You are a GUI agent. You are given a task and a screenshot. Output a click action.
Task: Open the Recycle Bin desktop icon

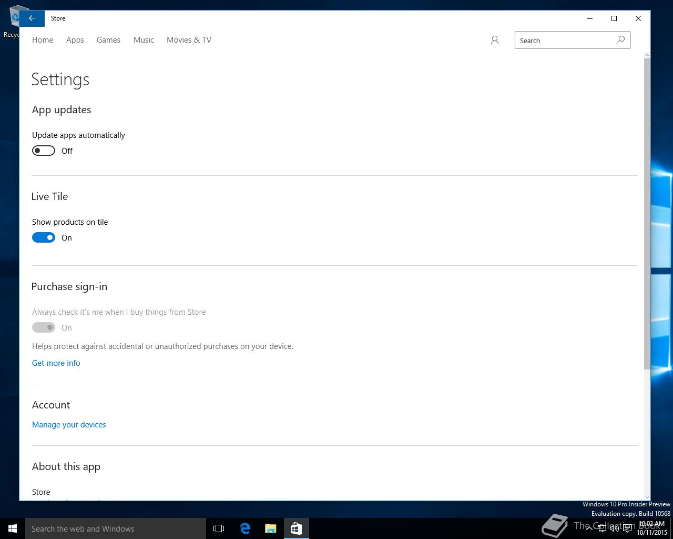click(x=11, y=21)
